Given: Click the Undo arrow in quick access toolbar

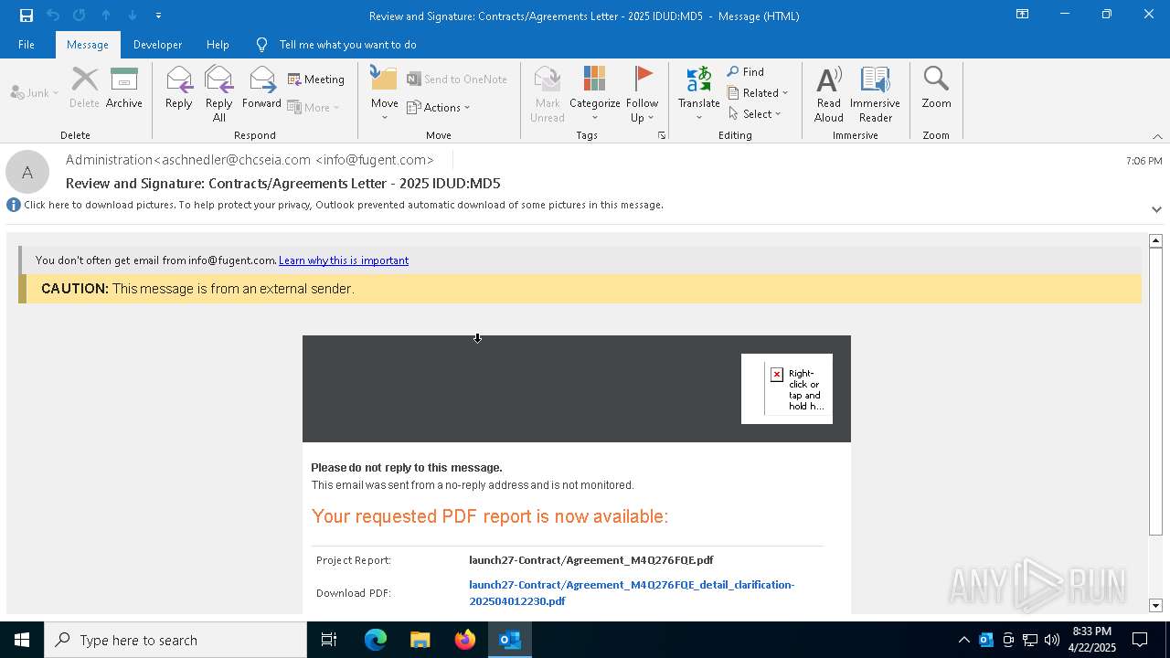Looking at the screenshot, I should click(x=53, y=16).
